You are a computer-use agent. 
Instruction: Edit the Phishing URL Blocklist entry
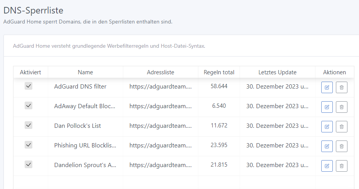pos(327,146)
